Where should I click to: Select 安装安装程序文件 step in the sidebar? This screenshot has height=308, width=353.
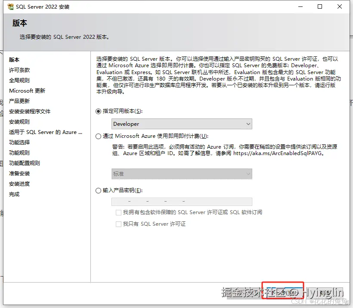pos(30,112)
